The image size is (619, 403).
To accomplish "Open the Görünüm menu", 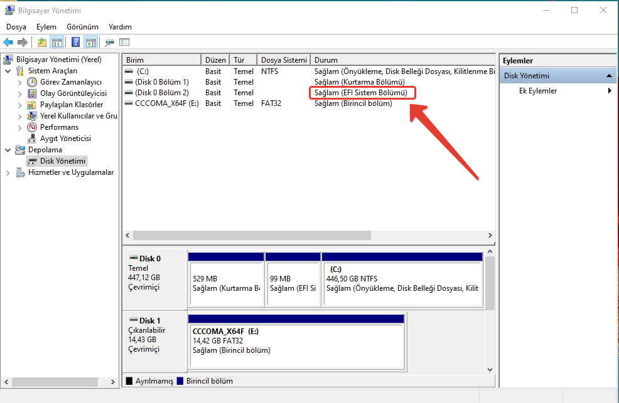I will click(82, 27).
